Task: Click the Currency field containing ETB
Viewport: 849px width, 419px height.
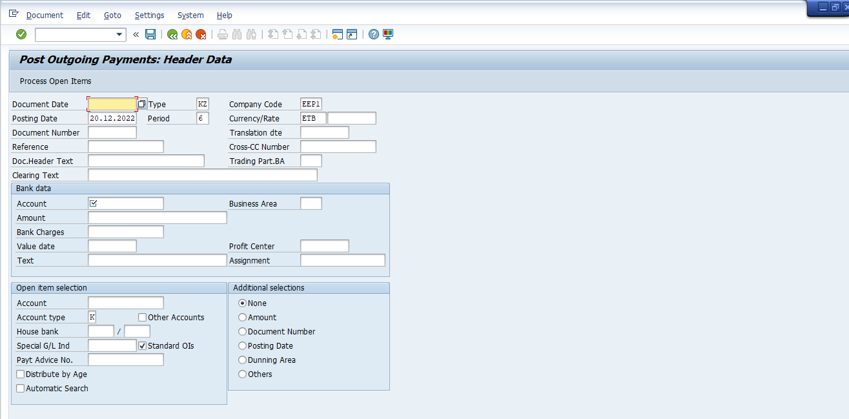Action: point(313,118)
